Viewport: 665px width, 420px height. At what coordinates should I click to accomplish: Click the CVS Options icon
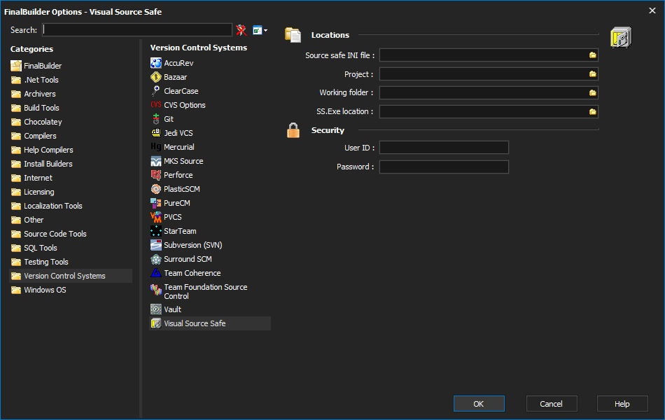pos(156,105)
